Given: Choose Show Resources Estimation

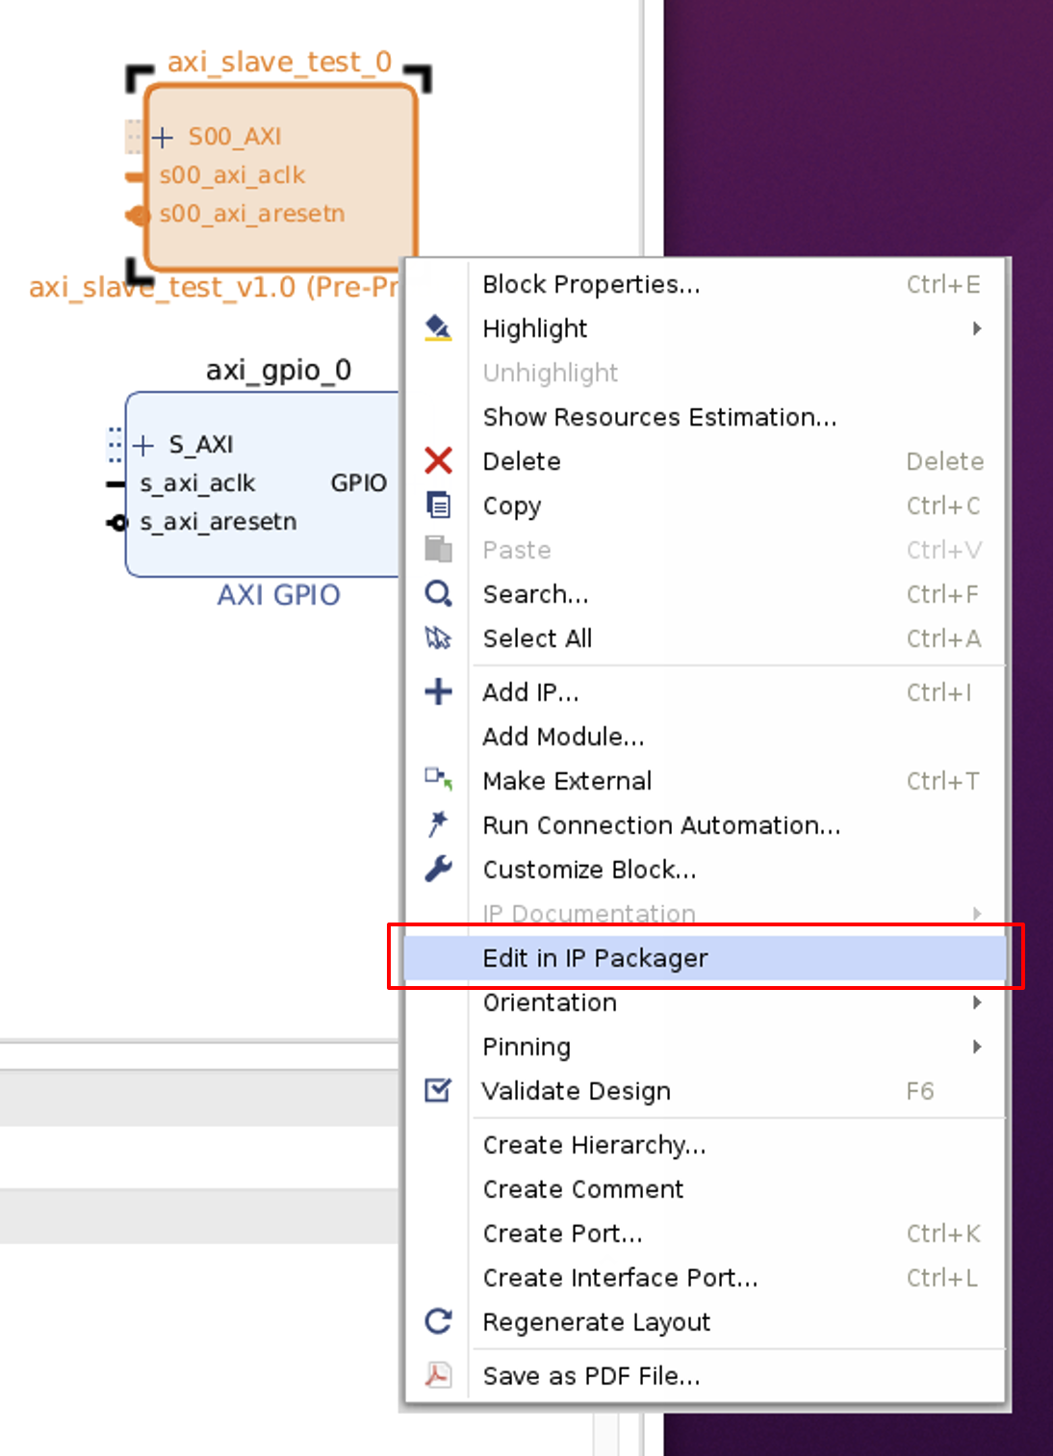Looking at the screenshot, I should [659, 417].
